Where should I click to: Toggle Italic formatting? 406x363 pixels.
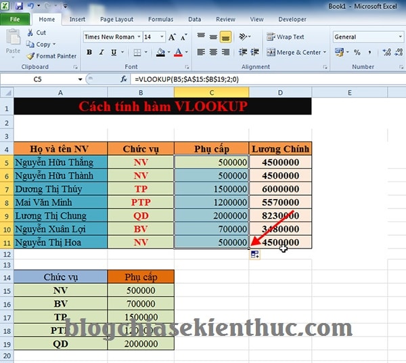[x=101, y=53]
